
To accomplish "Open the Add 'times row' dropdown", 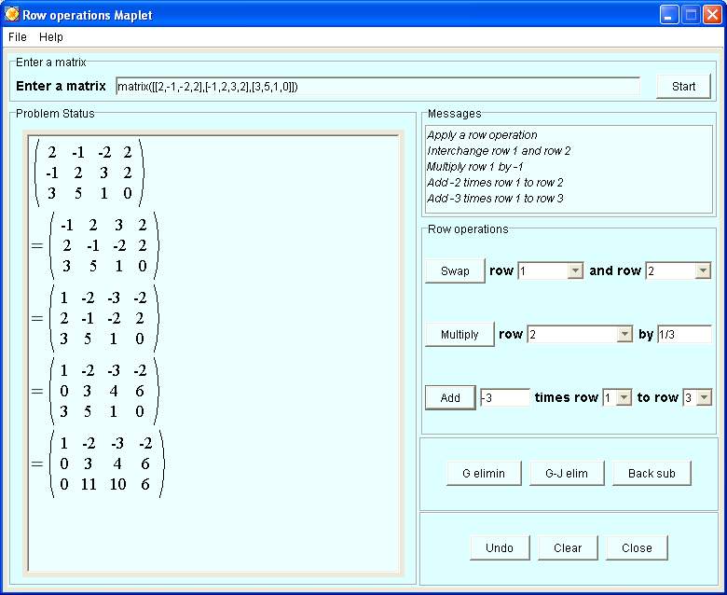I will (623, 398).
